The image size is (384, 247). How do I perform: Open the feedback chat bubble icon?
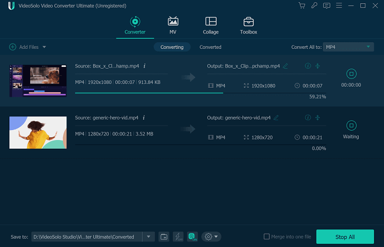(x=326, y=5)
